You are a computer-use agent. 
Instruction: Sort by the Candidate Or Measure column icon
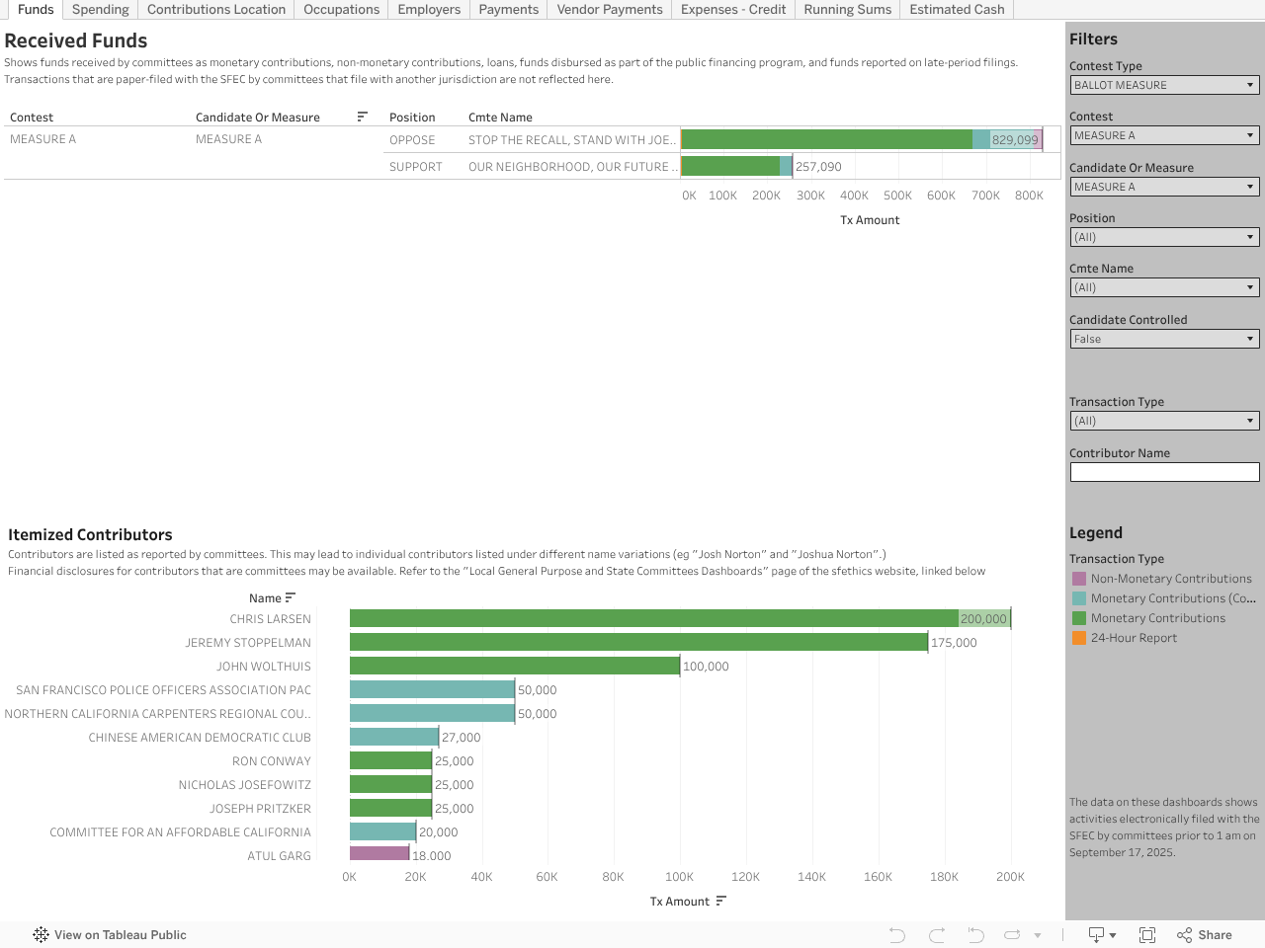pos(363,117)
